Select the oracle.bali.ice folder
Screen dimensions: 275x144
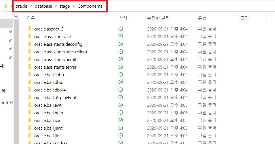[47, 120]
